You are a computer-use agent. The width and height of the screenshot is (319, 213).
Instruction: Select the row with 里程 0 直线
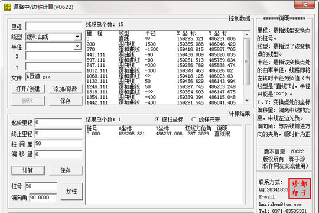[x=164, y=38]
